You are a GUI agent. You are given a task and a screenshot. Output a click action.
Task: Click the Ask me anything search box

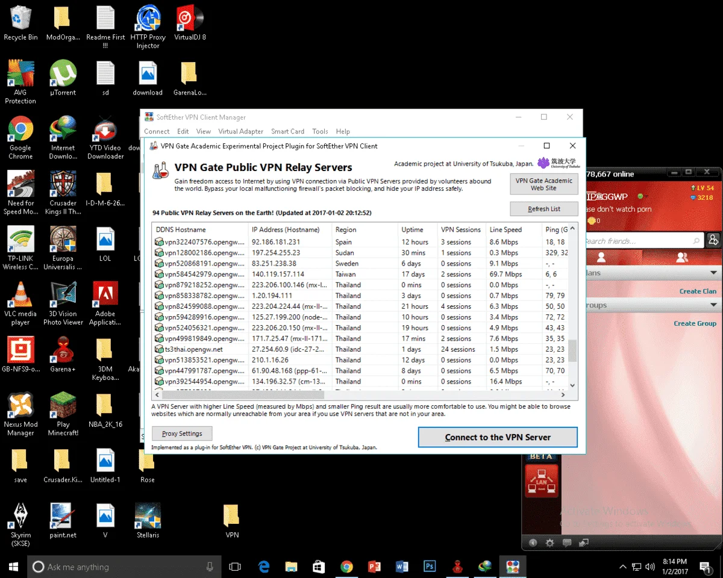pyautogui.click(x=124, y=567)
